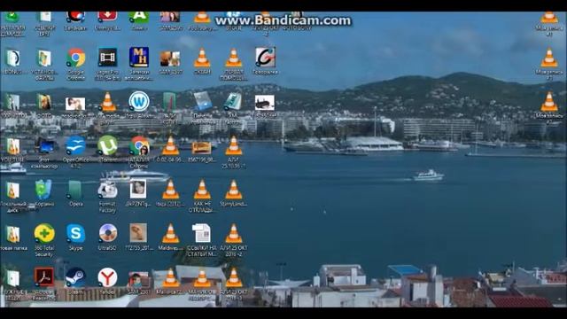Open the green uTorrent shortcut
Screen dimensions: 567x319
[x=107, y=145]
